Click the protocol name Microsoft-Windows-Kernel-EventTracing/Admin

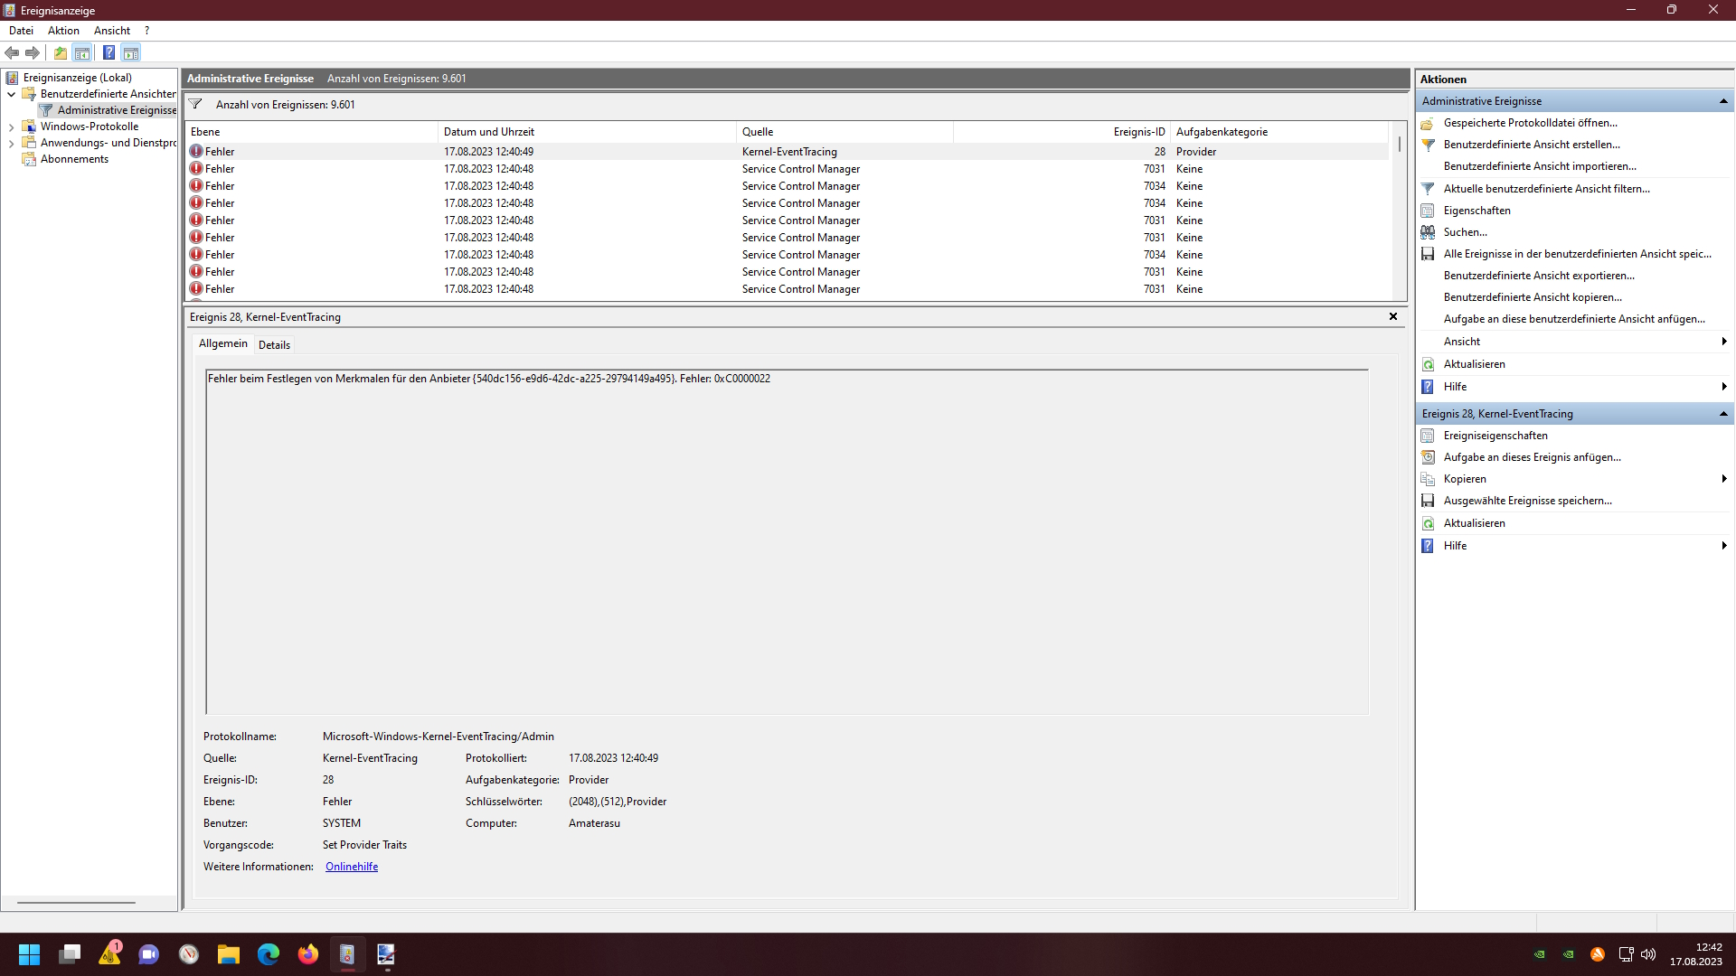tap(439, 737)
